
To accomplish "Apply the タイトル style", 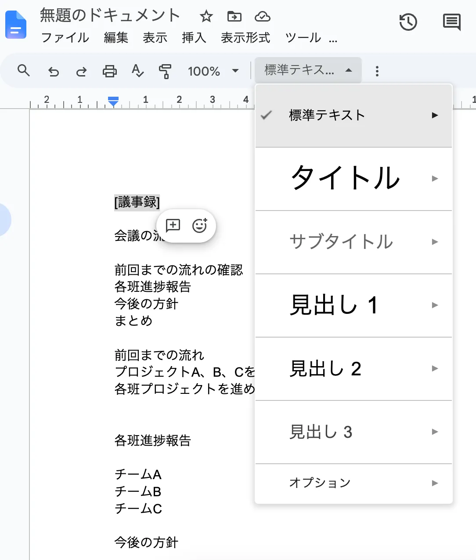I will click(353, 179).
